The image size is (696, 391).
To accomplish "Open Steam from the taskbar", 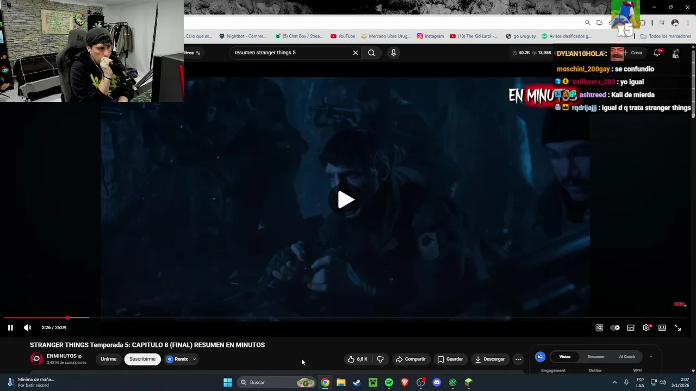I will (357, 382).
